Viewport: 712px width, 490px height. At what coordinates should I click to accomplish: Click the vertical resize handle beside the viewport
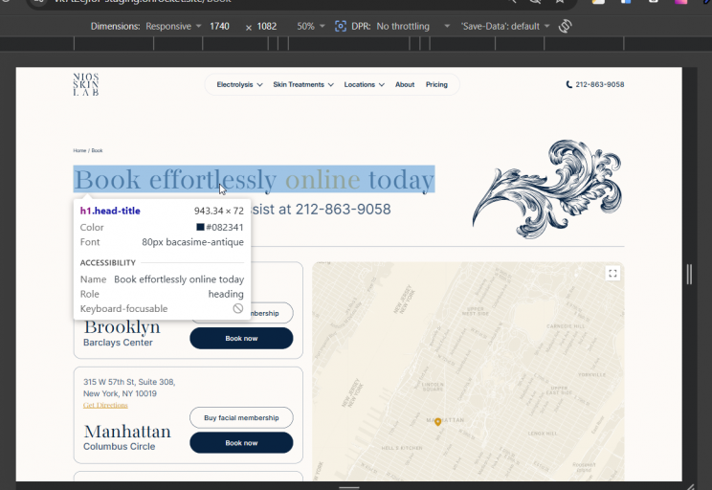(x=689, y=275)
